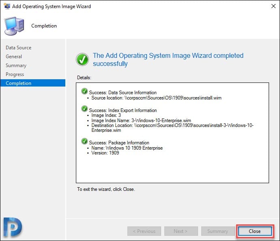Click the 'Version: 1909' line
Screen dimensions: 280x241
105,153
